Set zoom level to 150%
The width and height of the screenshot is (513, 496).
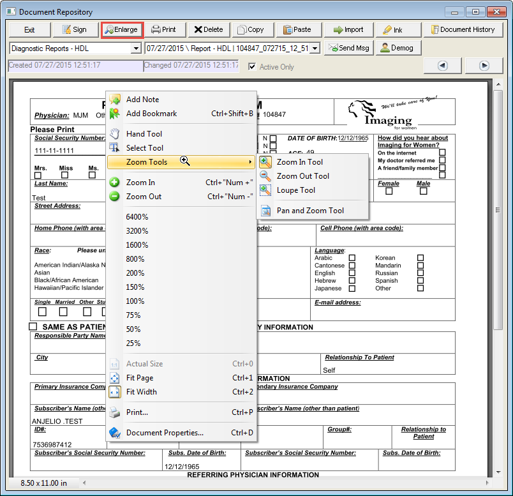pos(135,287)
